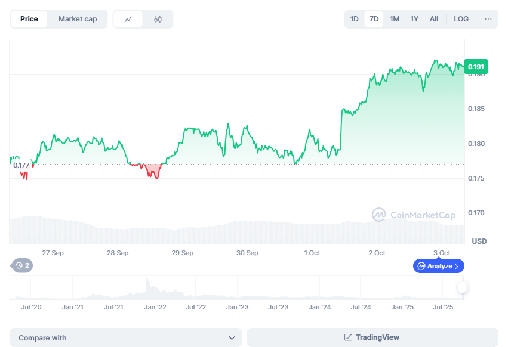The height and width of the screenshot is (347, 508).
Task: Switch to line chart view icon
Action: click(128, 19)
